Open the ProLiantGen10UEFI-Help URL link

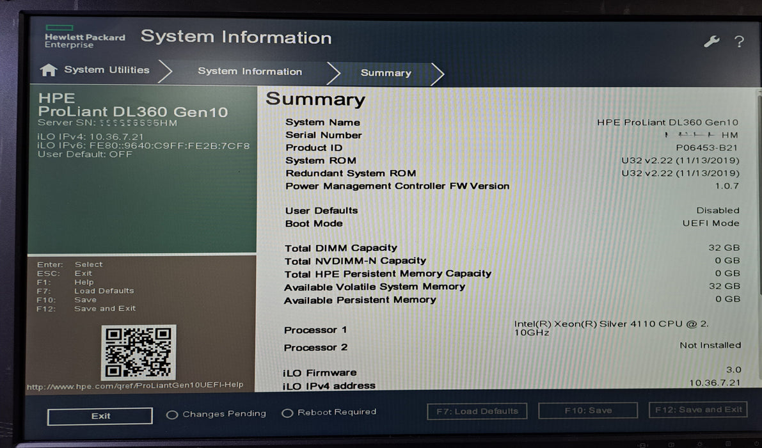(x=134, y=386)
